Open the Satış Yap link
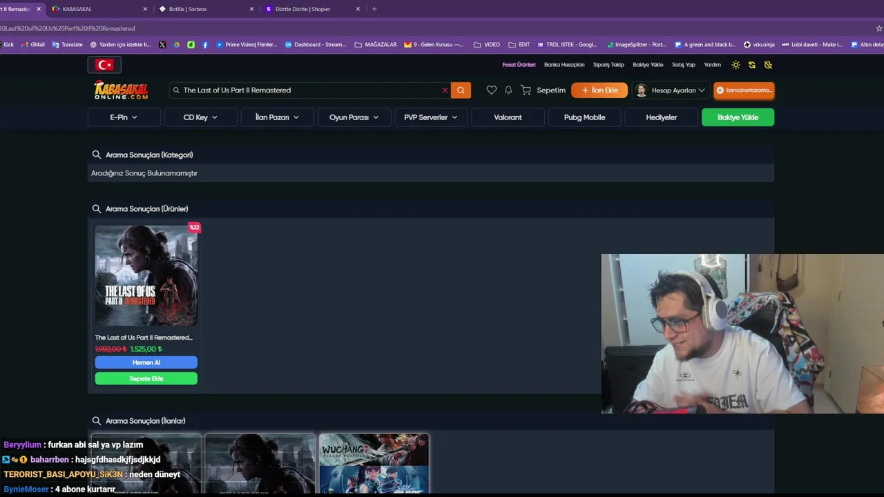Image resolution: width=884 pixels, height=497 pixels. 684,65
